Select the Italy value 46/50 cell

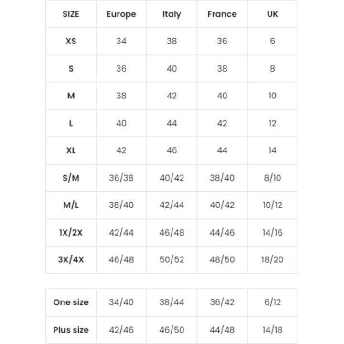(172, 330)
